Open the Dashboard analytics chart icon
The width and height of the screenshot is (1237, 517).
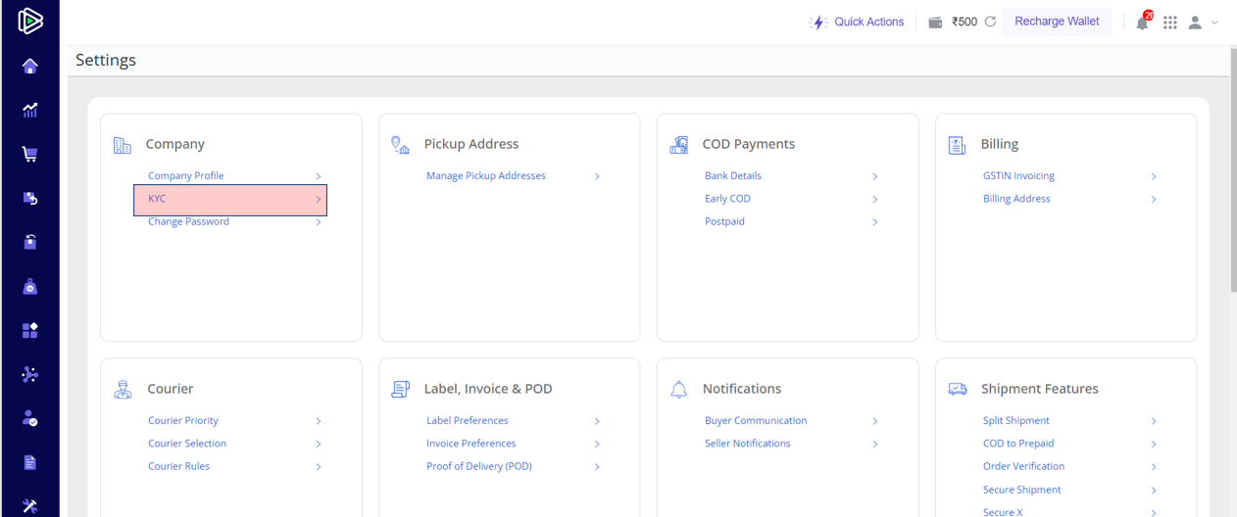coord(29,111)
